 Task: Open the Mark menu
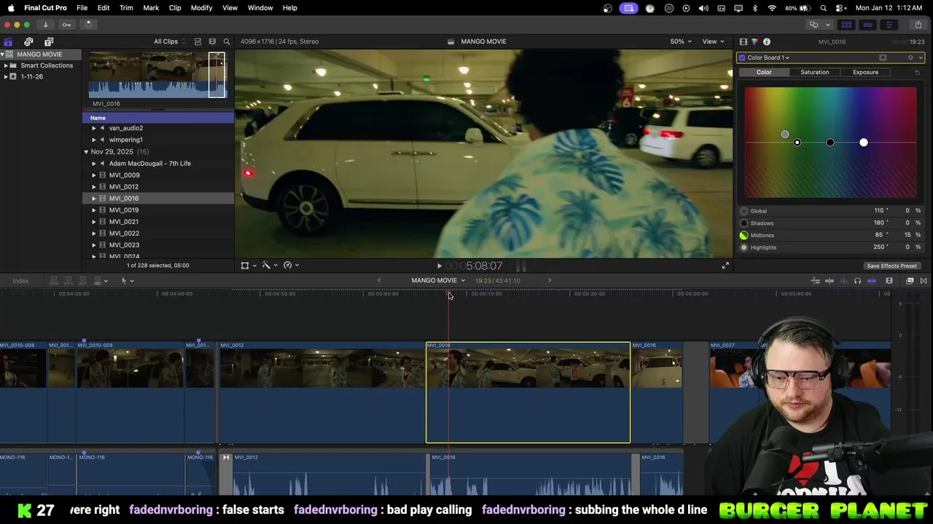tap(151, 8)
